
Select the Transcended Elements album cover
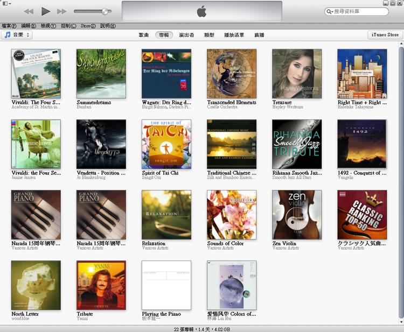[232, 74]
